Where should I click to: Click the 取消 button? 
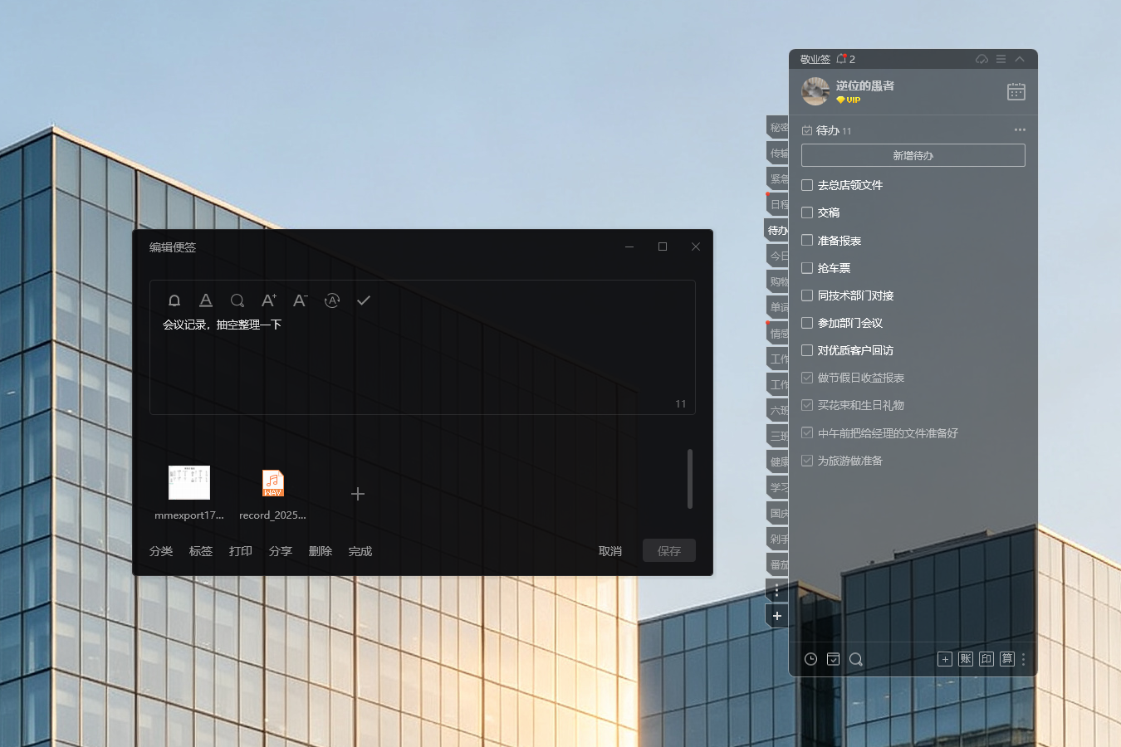click(610, 551)
